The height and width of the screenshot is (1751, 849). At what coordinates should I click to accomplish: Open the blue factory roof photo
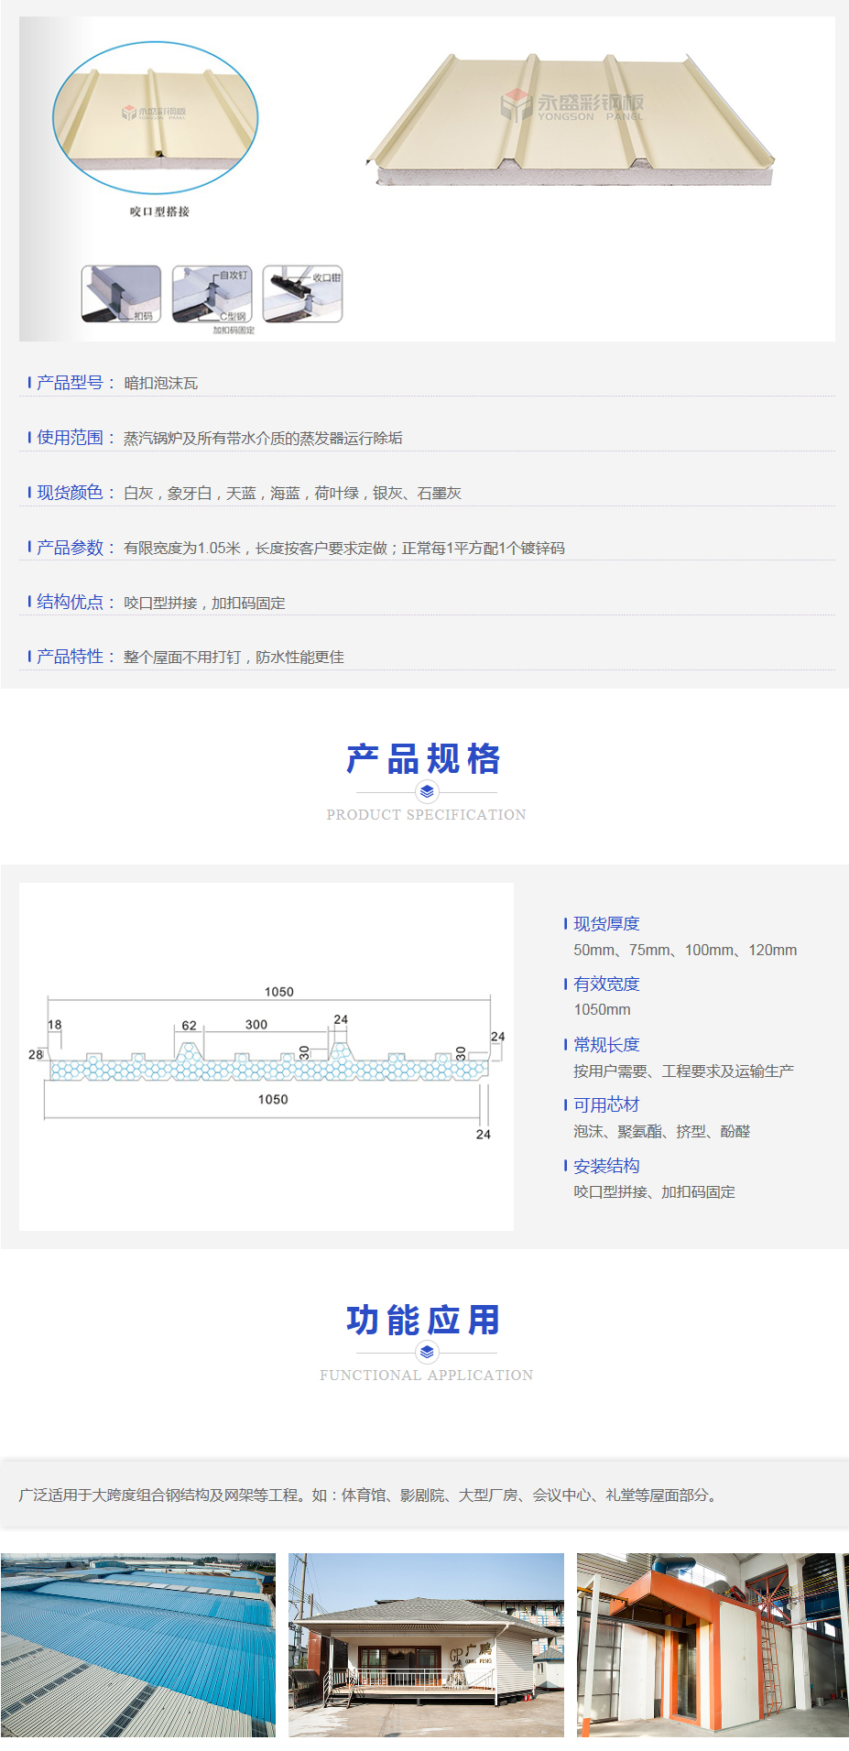pyautogui.click(x=138, y=1645)
